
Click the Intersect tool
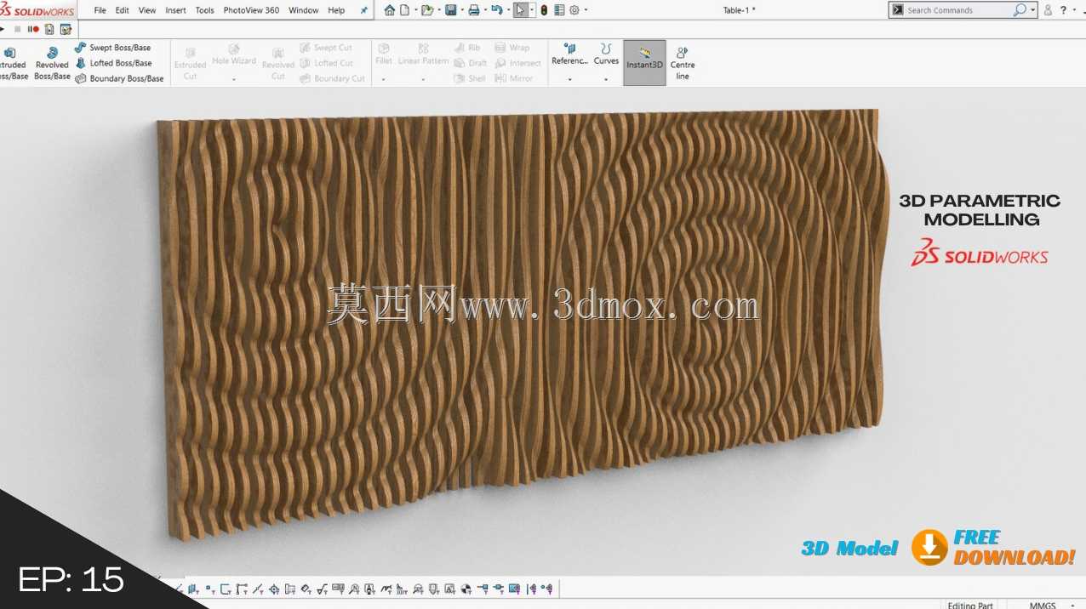518,63
